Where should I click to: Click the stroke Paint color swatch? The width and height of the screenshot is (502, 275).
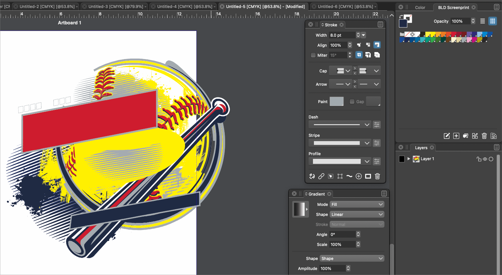point(336,101)
